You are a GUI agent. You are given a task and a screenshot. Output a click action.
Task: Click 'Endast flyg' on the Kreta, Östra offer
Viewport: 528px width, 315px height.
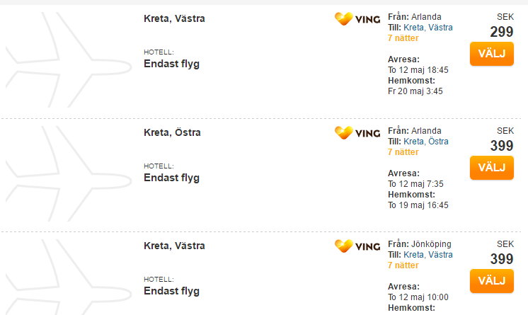click(171, 178)
